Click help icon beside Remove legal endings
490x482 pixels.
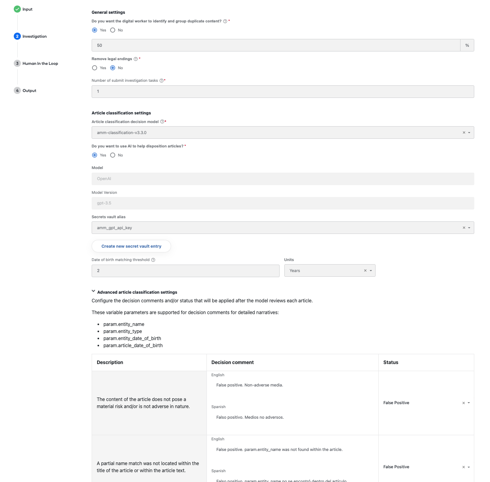(x=136, y=59)
